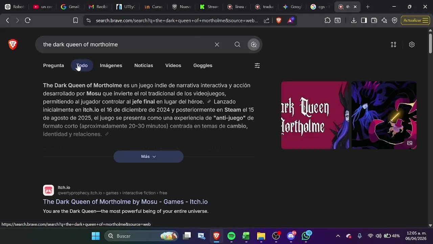The image size is (433, 244).
Task: Click the Brave VPN shield icon in toolbar
Action: tap(394, 20)
